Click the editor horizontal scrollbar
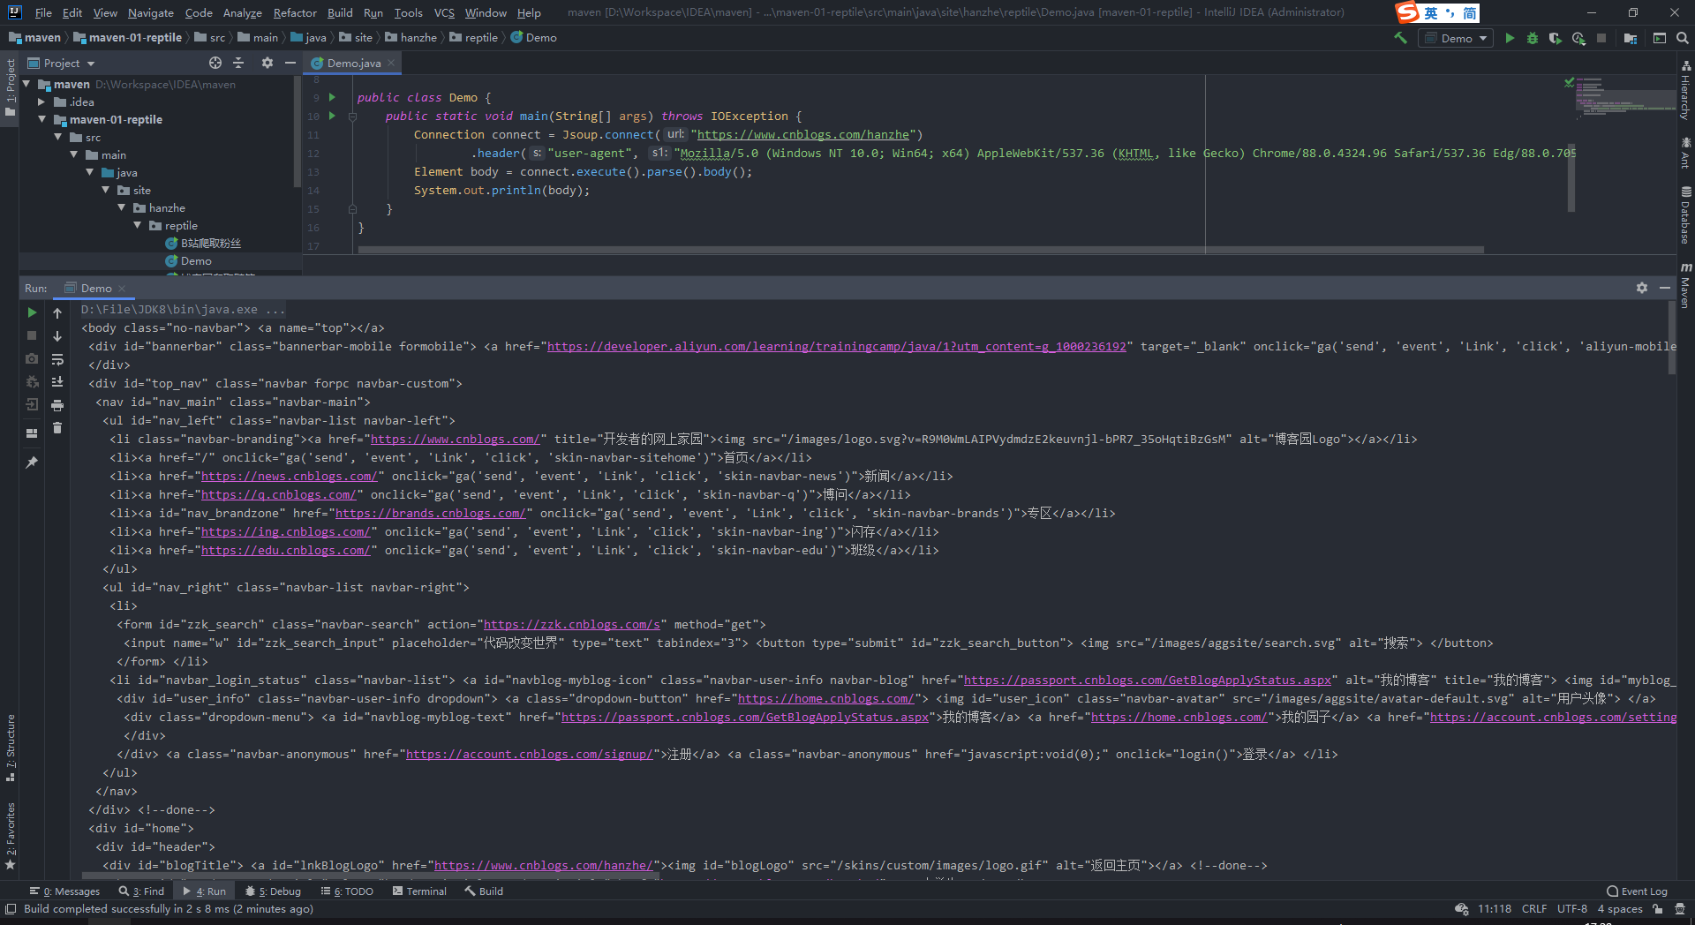 (x=921, y=250)
